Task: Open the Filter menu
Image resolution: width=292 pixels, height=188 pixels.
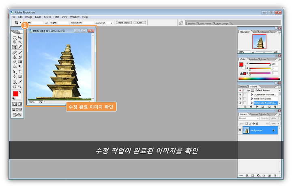Action: pyautogui.click(x=56, y=17)
